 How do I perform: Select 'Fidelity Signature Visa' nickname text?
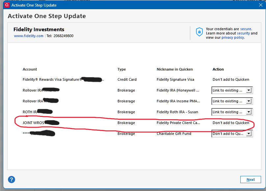coord(175,79)
